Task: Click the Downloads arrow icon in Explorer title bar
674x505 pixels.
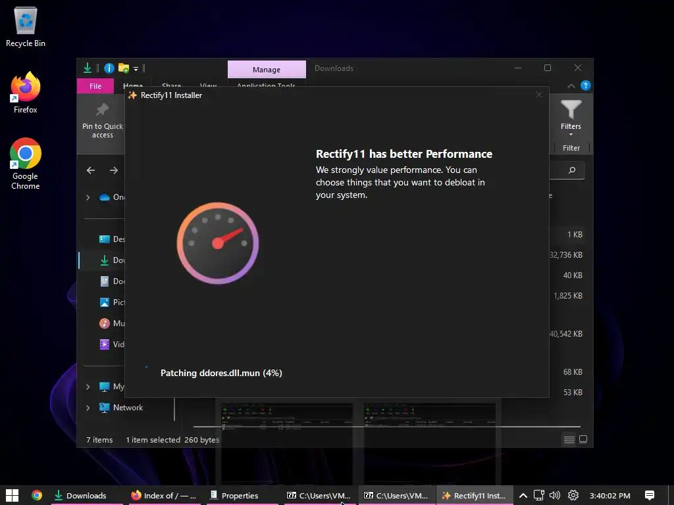Action: coord(88,68)
